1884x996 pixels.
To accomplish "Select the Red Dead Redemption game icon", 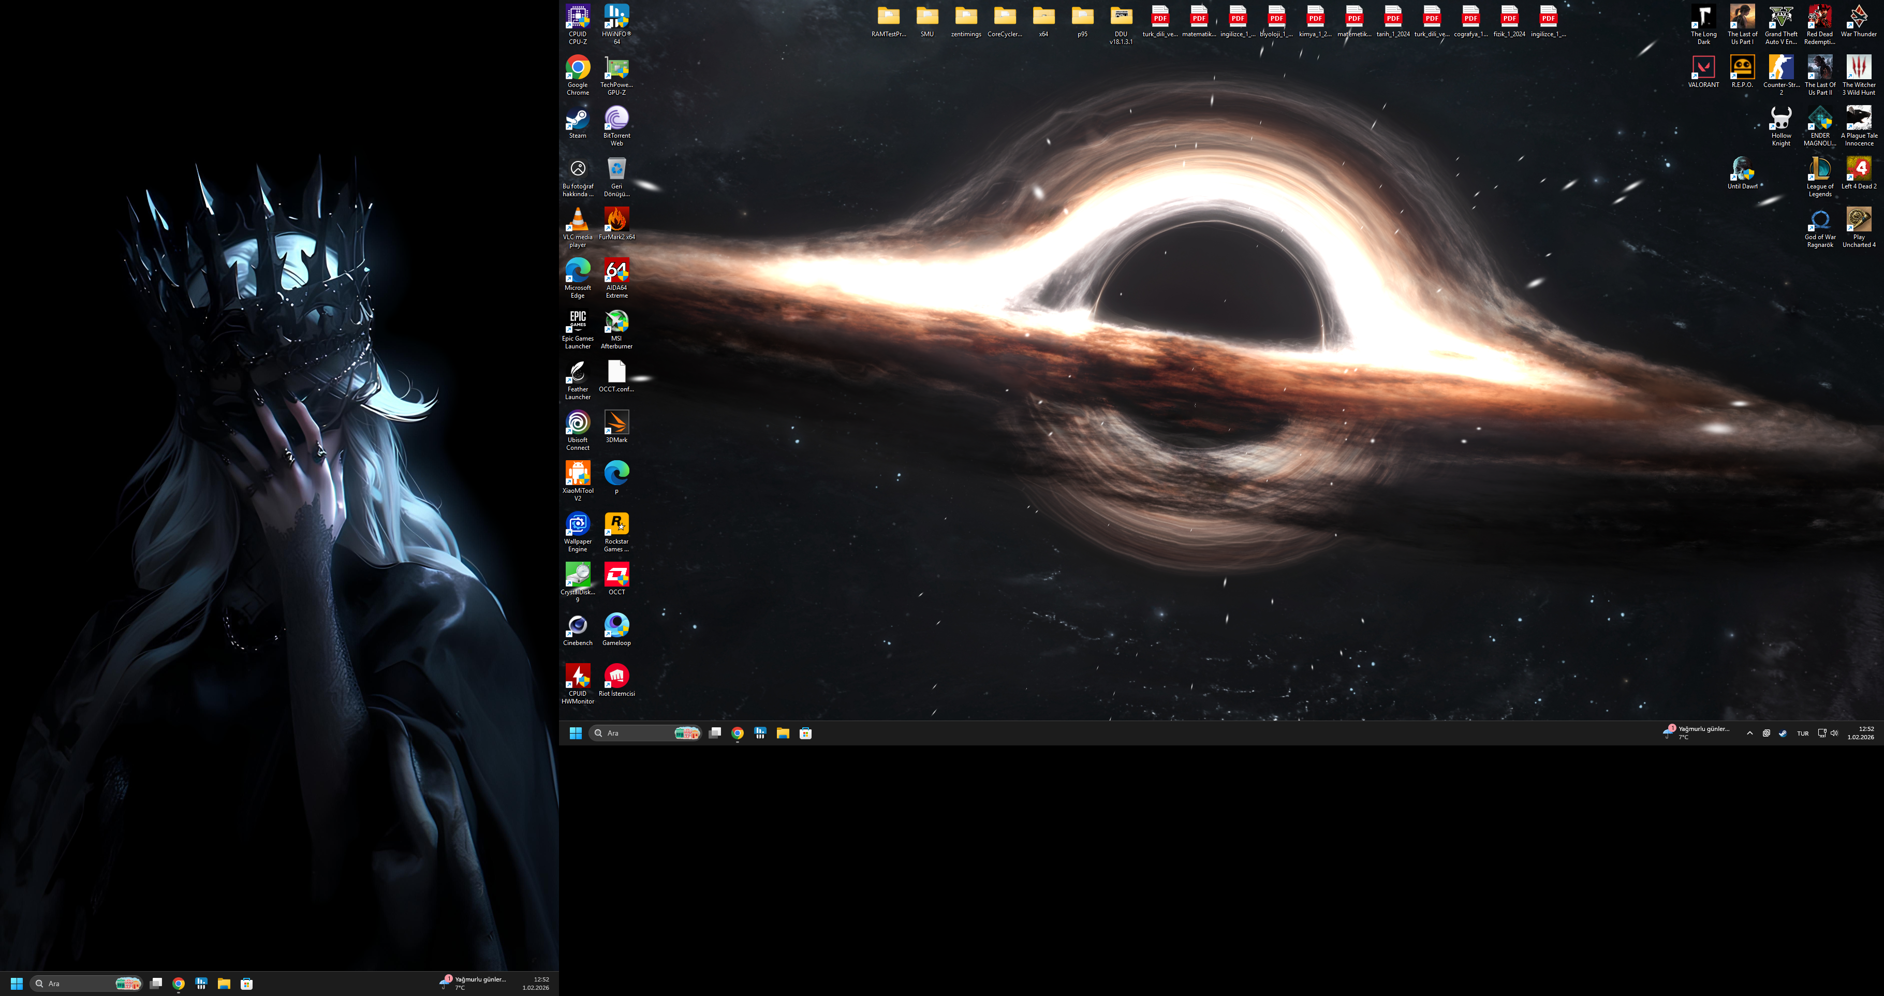I will [1820, 25].
